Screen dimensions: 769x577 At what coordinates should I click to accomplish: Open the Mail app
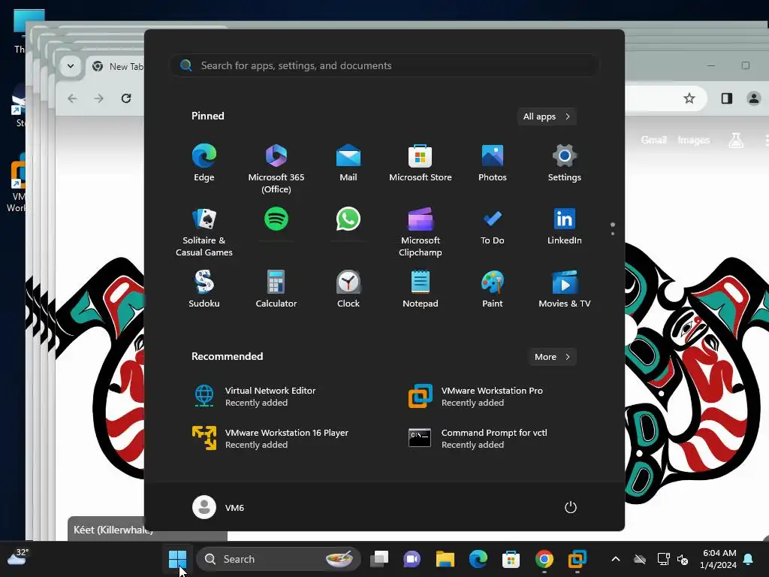348,163
